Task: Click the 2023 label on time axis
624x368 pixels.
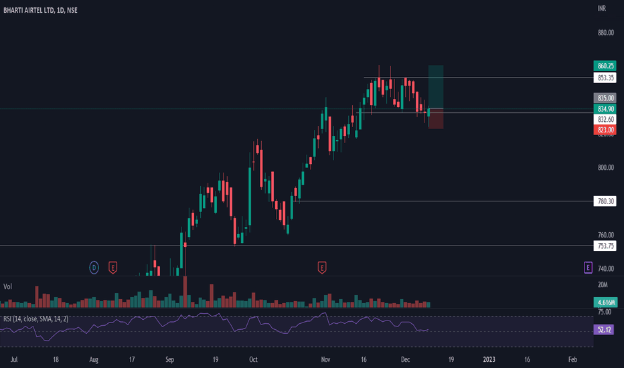Action: [489, 359]
